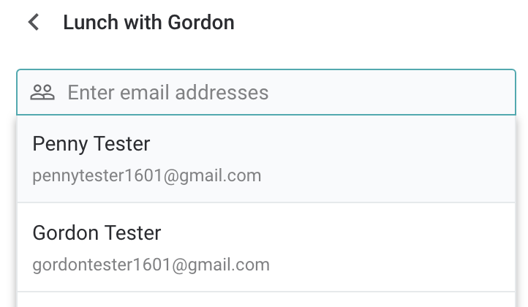Click the gordontester1601@gmail.com address
528x307 pixels.
151,265
